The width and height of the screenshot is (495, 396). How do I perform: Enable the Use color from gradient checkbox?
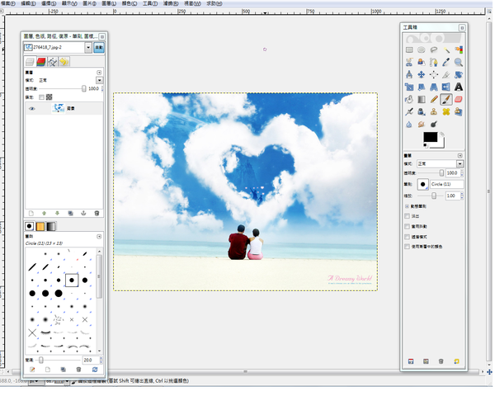(407, 247)
